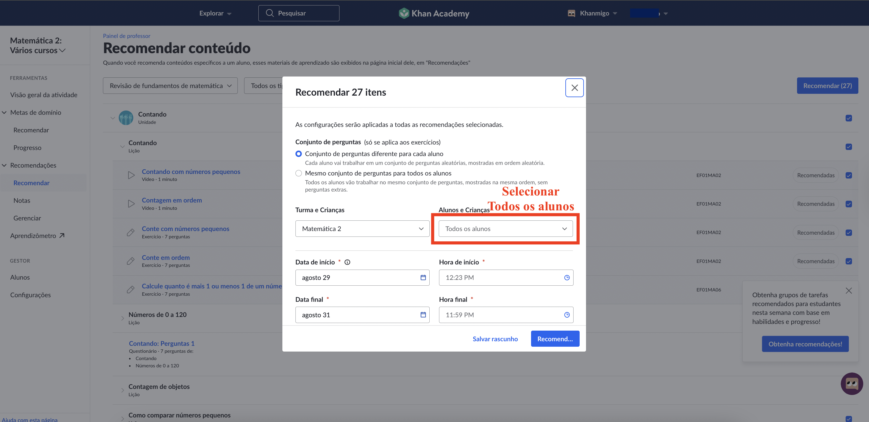Go to Notas in sidebar
Viewport: 869px width, 422px height.
22,200
